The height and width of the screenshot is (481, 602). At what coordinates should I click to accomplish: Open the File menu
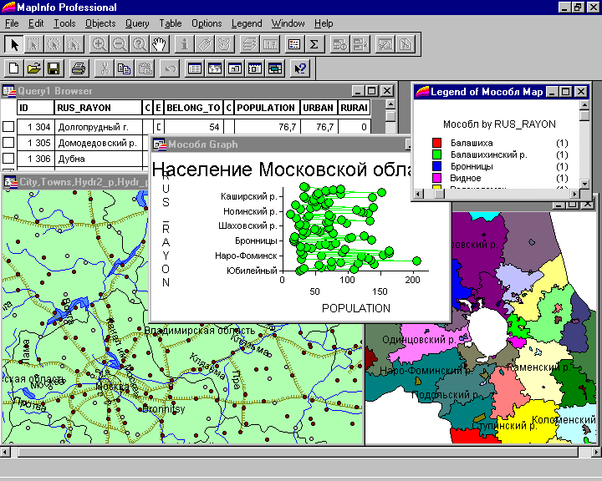[x=12, y=23]
